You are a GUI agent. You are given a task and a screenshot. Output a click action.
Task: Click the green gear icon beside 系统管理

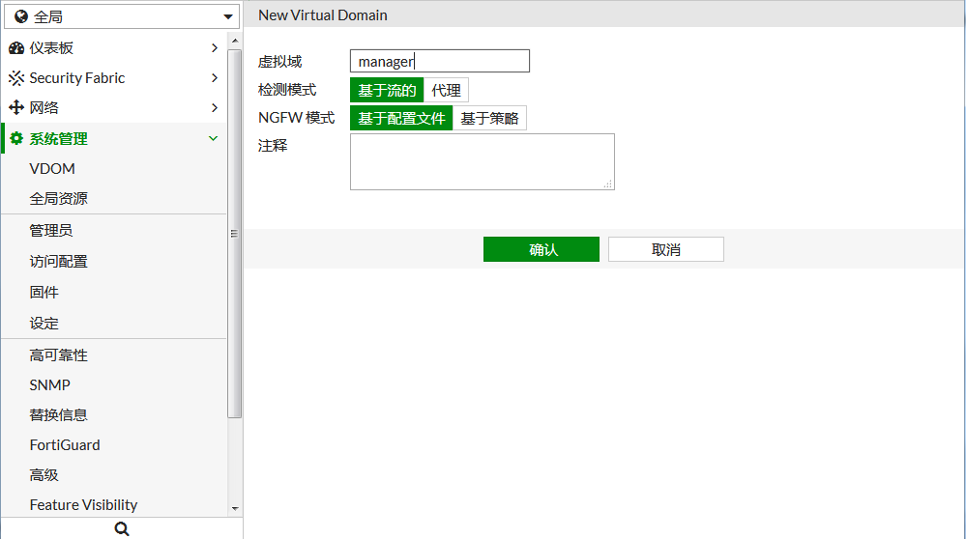(x=15, y=139)
